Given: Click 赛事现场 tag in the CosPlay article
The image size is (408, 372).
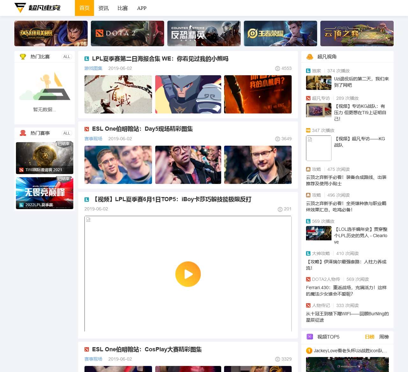Looking at the screenshot, I should click(x=93, y=359).
